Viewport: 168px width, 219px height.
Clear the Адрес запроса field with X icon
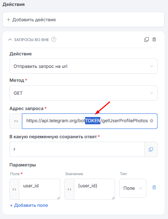152,121
